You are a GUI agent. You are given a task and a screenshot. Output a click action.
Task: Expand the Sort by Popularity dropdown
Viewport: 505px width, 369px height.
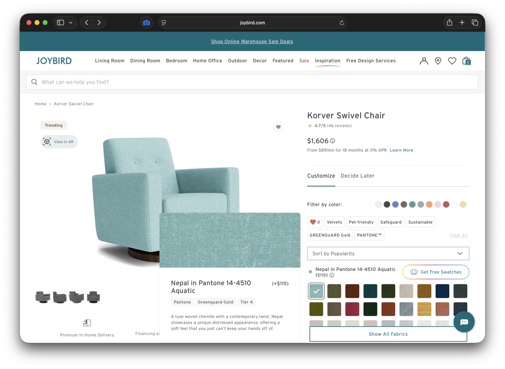pyautogui.click(x=388, y=254)
